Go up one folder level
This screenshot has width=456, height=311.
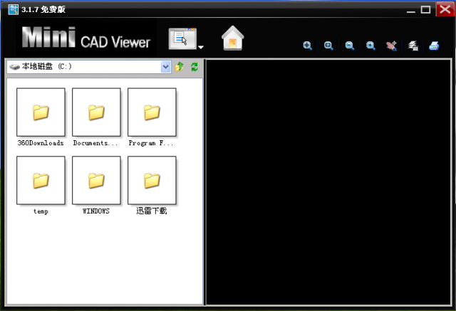pos(179,67)
